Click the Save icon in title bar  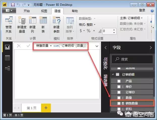click(x=13, y=5)
